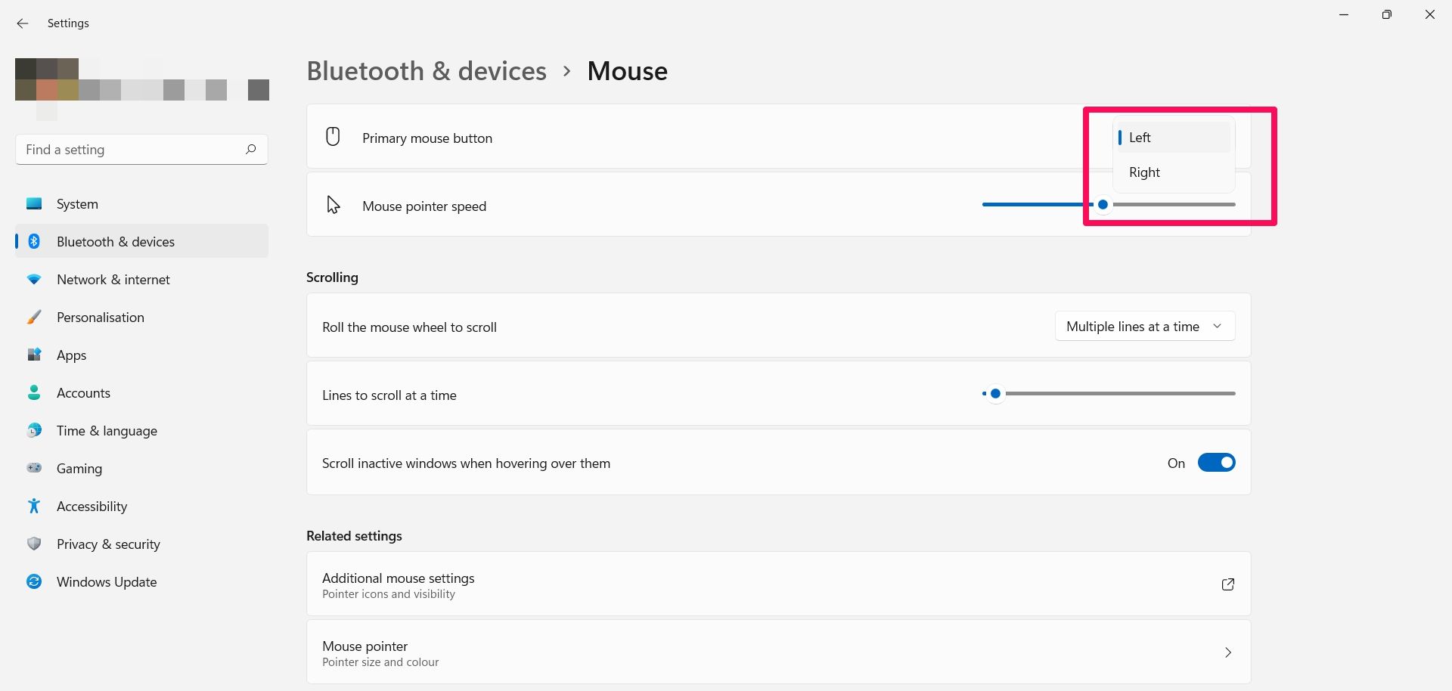Expand the Mouse pointer settings chevron
1452x691 pixels.
[x=1227, y=652]
